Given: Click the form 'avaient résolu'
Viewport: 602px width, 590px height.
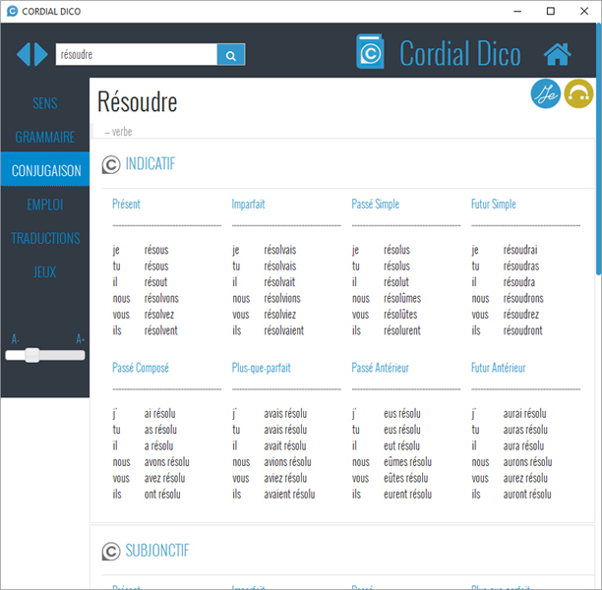Looking at the screenshot, I should coord(289,495).
